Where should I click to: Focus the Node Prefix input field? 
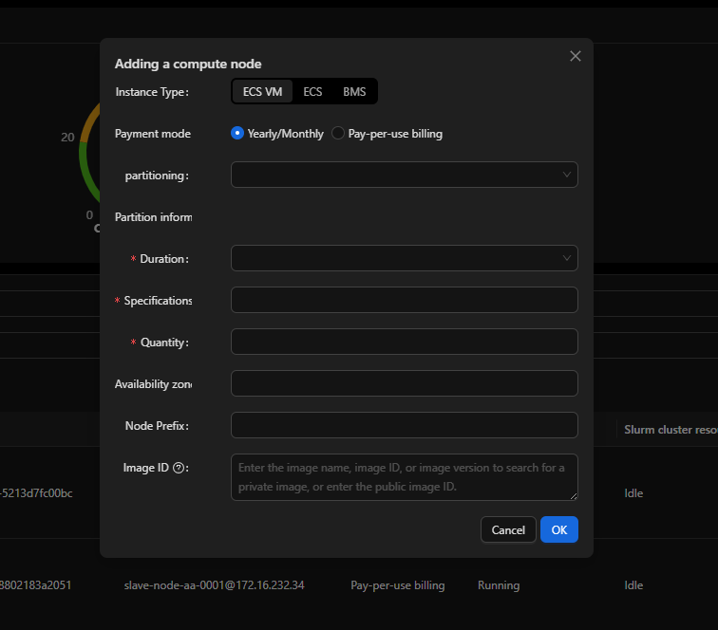pos(405,425)
